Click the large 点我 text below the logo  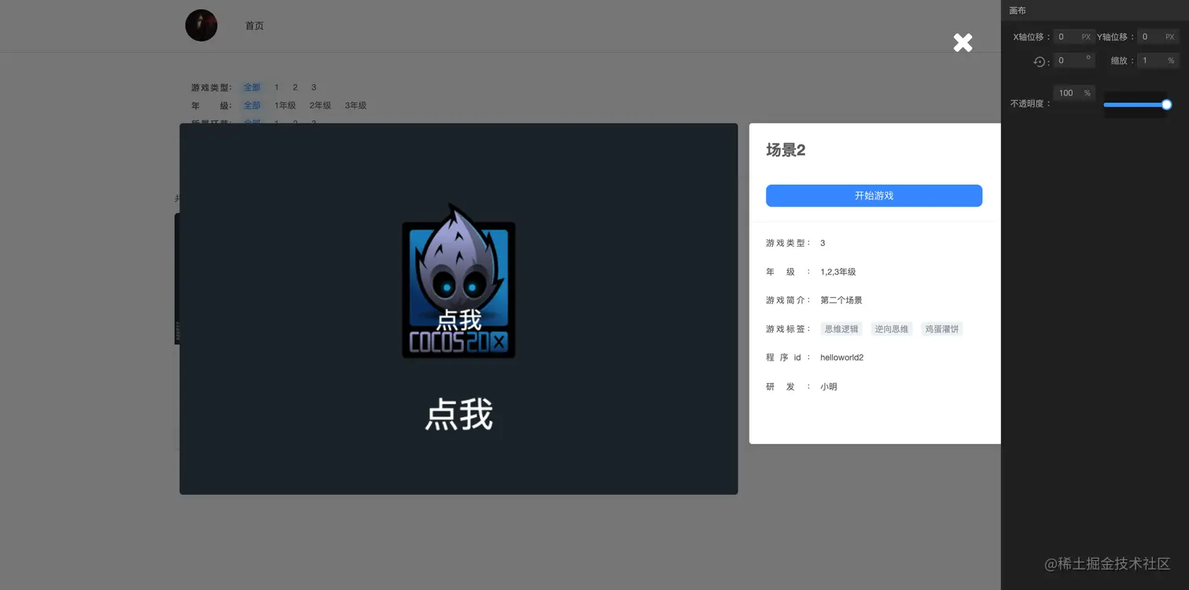(x=459, y=414)
